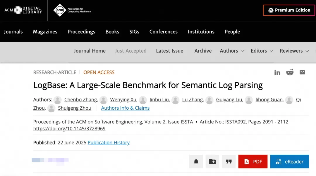This screenshot has width=316, height=176.
Task: Open the Premium Edition button
Action: coord(289,10)
